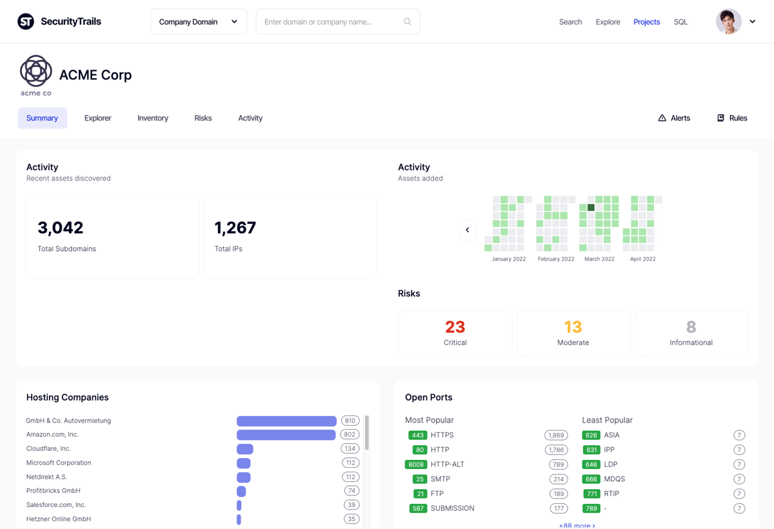The image size is (774, 529).
Task: Open Alerts
Action: 674,118
